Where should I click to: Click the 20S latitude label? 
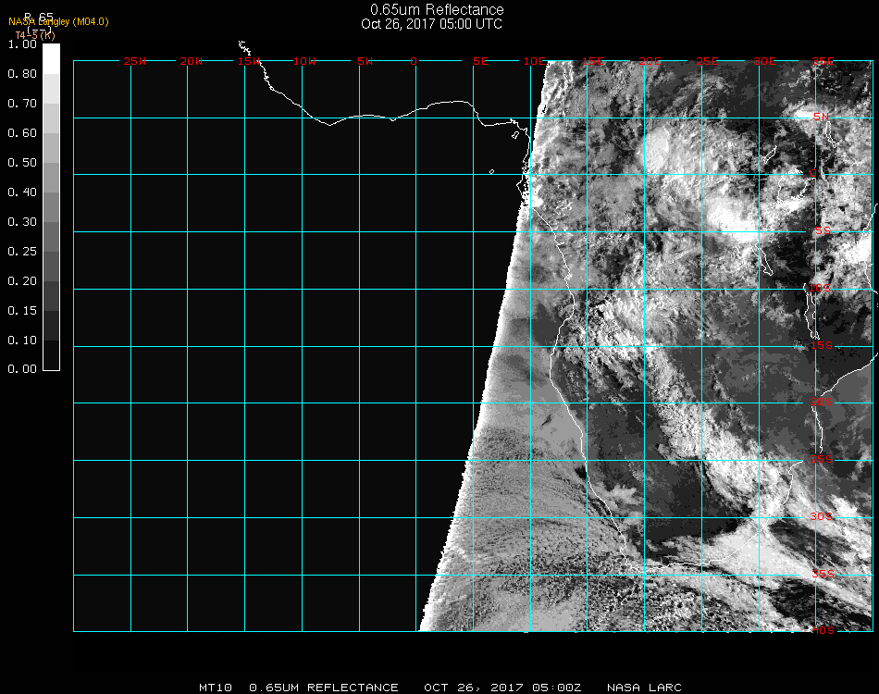coord(822,402)
